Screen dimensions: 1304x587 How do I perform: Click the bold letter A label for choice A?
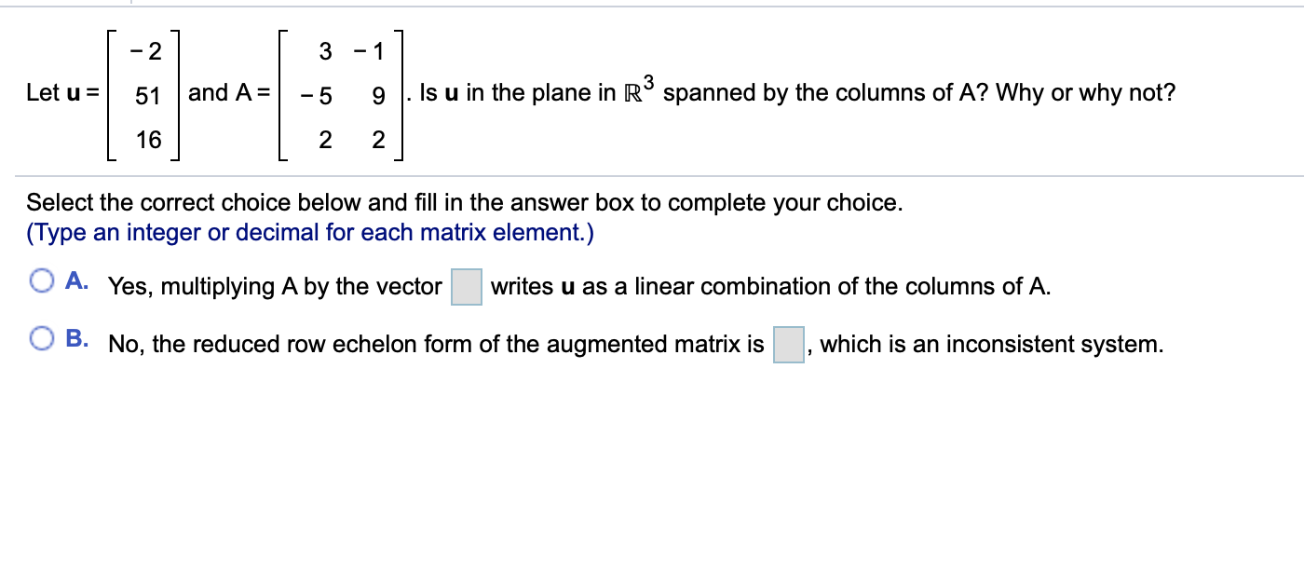75,280
